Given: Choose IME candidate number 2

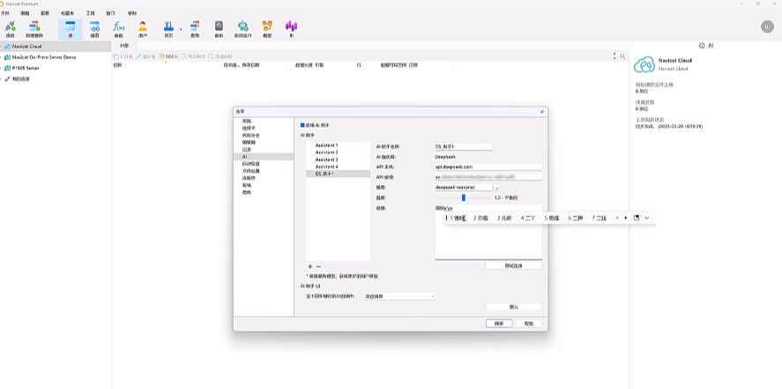Looking at the screenshot, I should tap(480, 217).
